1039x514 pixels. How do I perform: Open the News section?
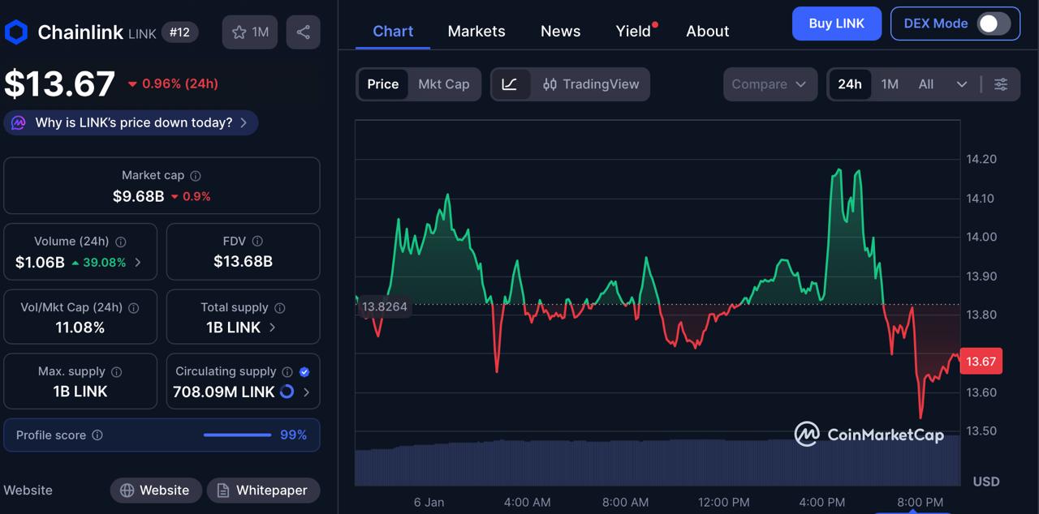[560, 31]
